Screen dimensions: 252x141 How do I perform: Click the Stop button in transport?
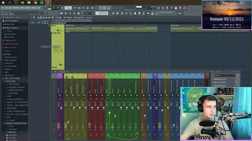(x=58, y=8)
